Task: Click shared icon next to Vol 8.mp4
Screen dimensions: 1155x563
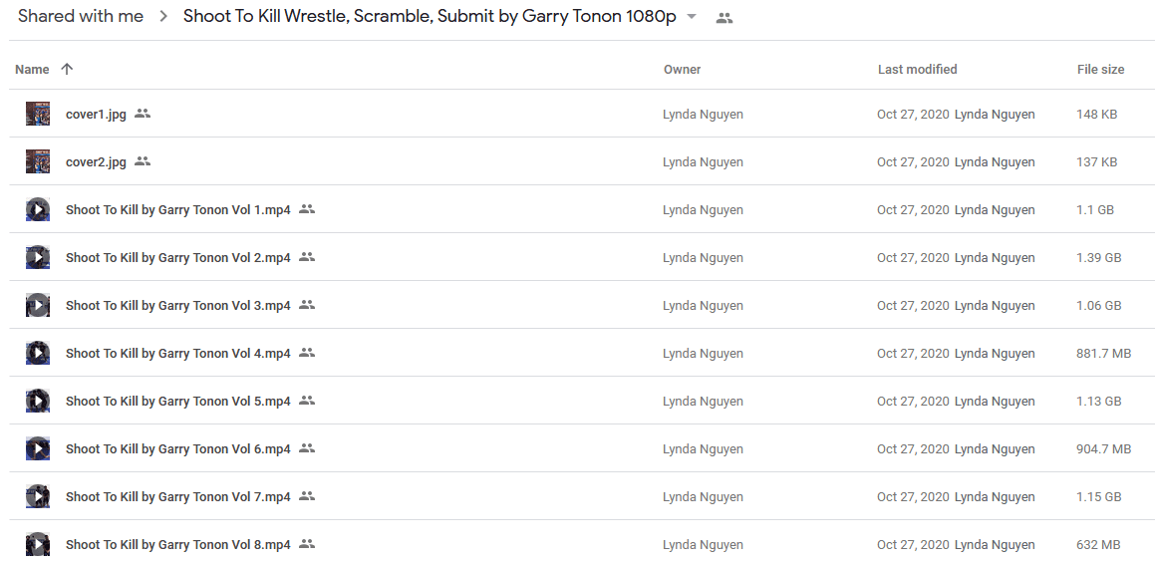Action: [x=307, y=545]
